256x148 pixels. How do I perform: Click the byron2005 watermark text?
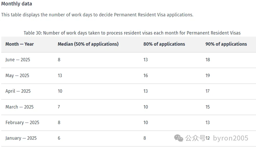pos(230,138)
